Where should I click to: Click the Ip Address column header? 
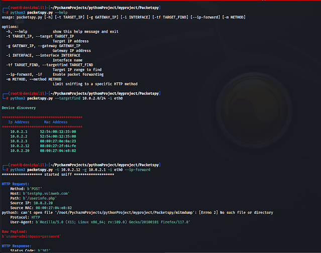pyautogui.click(x=19, y=122)
